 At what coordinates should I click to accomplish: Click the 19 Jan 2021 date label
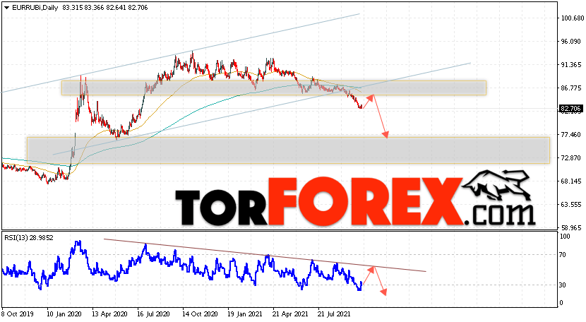(244, 314)
